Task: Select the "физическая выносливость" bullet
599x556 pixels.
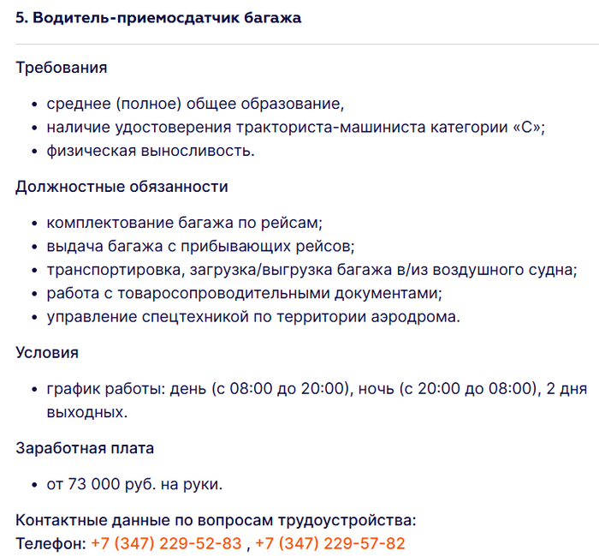Action: pyautogui.click(x=151, y=151)
